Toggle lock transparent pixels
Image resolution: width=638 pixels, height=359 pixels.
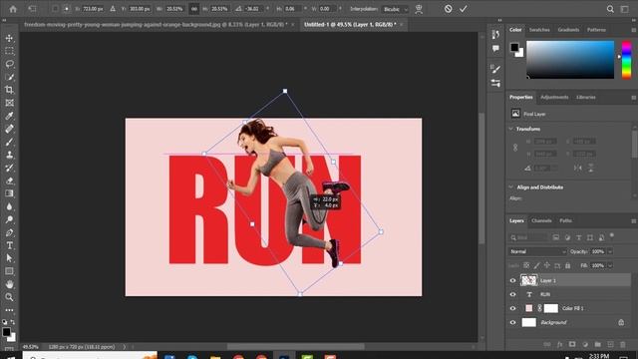click(x=526, y=265)
